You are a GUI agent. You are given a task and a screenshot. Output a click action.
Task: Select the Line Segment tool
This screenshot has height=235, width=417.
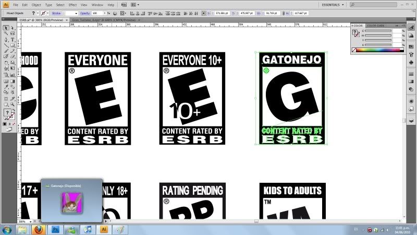click(6, 45)
